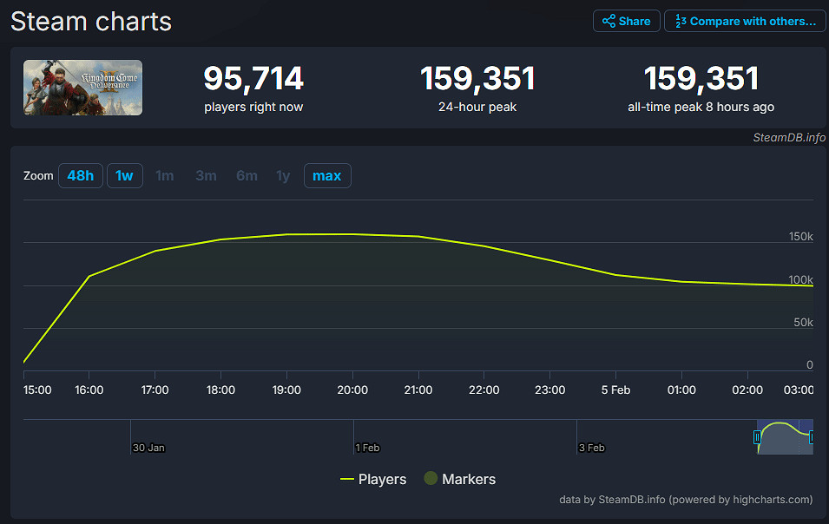Click the right navigator range handle
The image size is (829, 524).
[812, 437]
